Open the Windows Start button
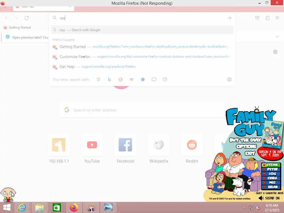This screenshot has height=213, width=284. coord(7,207)
